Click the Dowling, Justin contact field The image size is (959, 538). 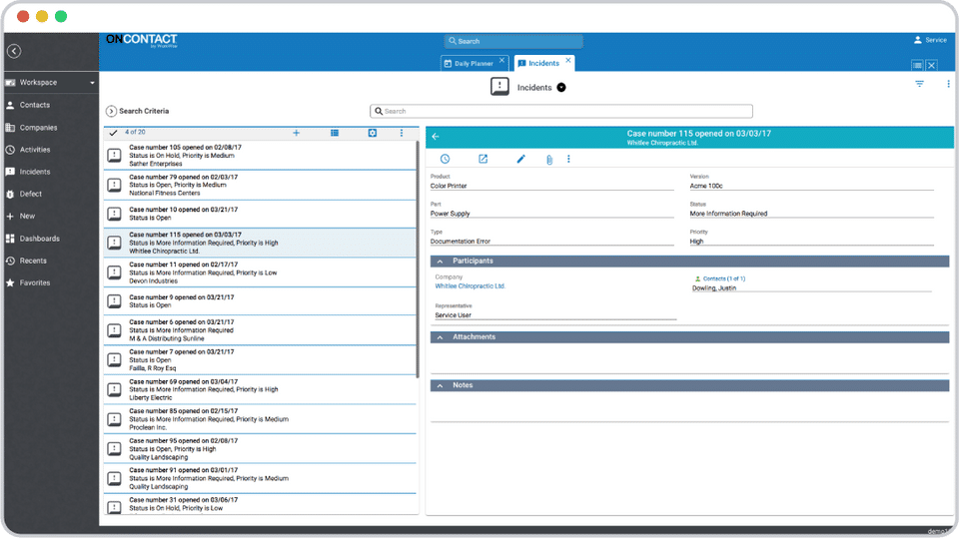811,287
